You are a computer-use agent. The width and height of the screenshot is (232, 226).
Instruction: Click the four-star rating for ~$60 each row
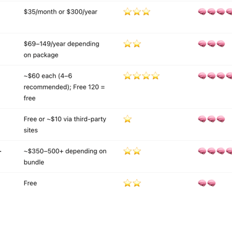[142, 76]
